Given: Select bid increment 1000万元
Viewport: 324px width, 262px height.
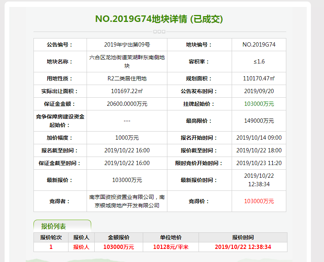Looking at the screenshot, I should click(127, 138).
